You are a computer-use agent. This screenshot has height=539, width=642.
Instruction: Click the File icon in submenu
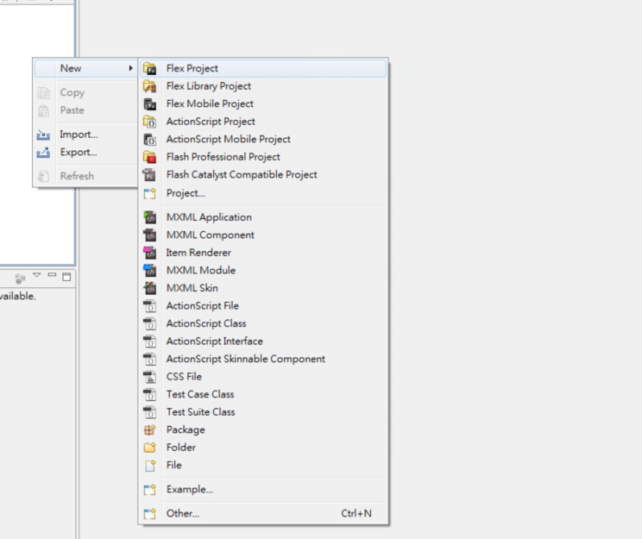click(x=150, y=466)
